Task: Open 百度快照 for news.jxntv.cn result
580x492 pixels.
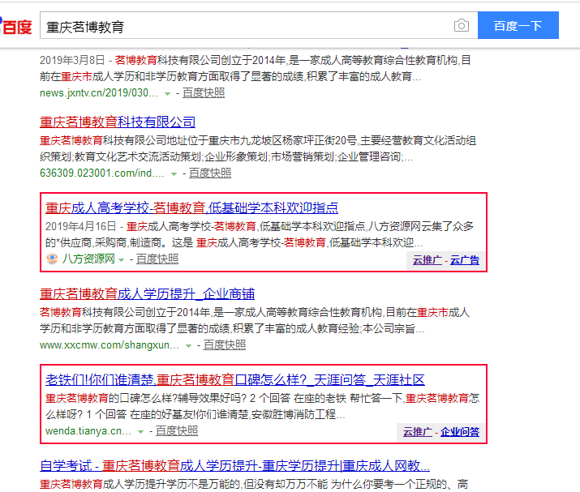Action: 204,92
